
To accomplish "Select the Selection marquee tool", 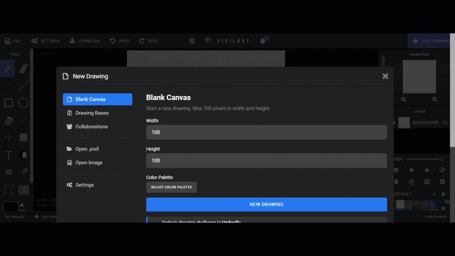I will (9, 190).
